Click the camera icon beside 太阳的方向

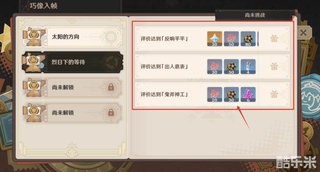point(34,37)
